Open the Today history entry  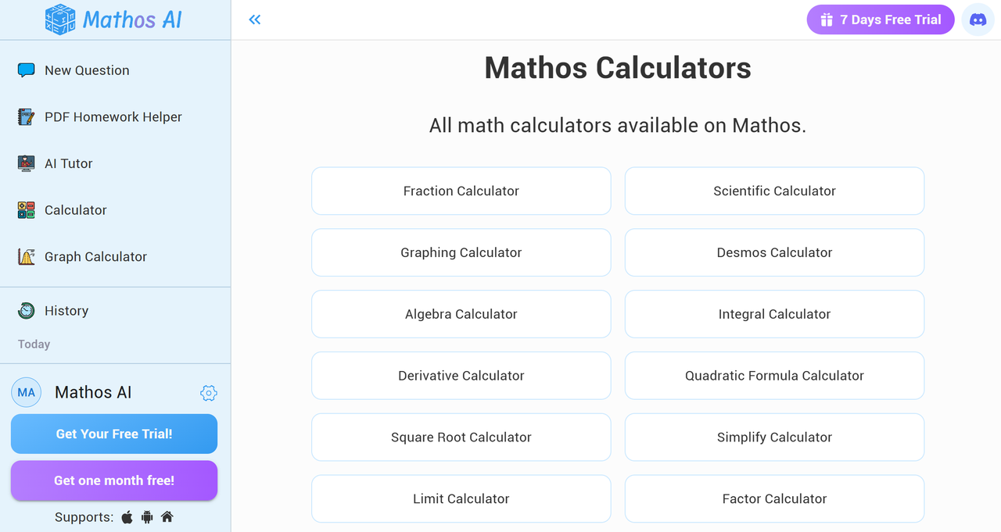[x=33, y=344]
